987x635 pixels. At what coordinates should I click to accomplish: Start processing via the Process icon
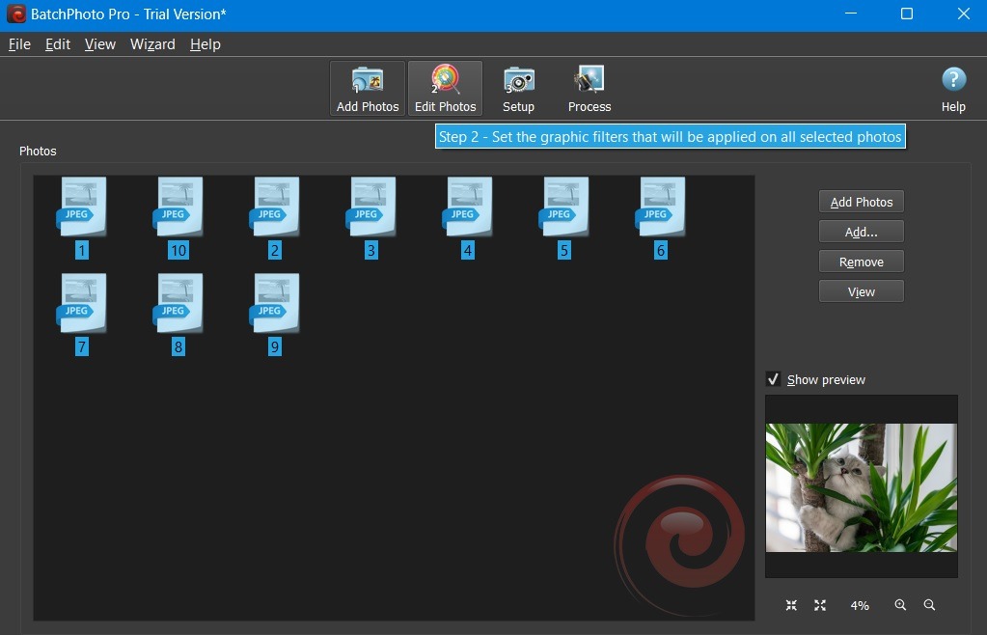[x=589, y=85]
